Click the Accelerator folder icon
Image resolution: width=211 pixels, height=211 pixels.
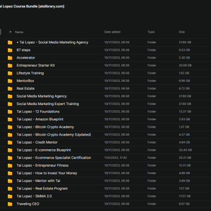[10, 58]
